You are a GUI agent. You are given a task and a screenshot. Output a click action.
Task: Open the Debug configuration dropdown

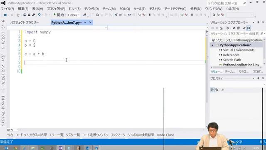point(74,15)
